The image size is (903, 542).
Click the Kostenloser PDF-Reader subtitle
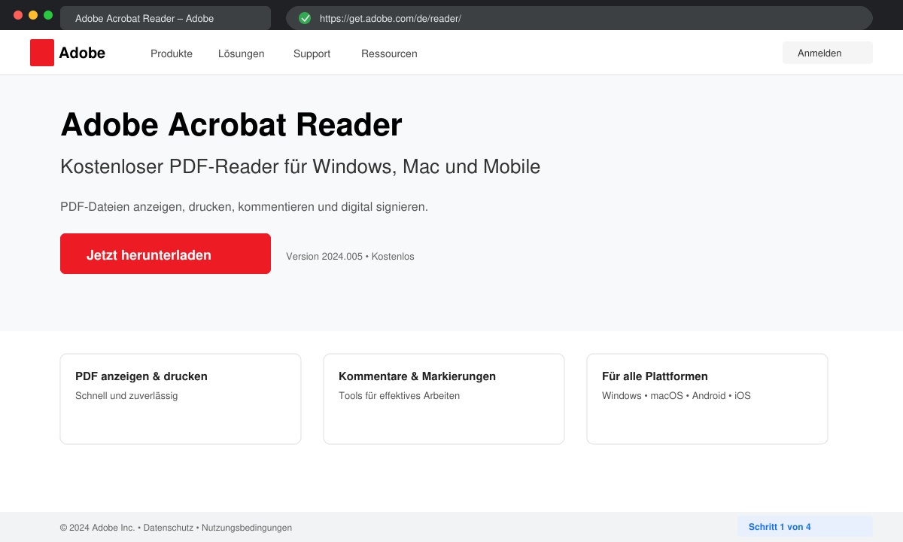pyautogui.click(x=300, y=166)
